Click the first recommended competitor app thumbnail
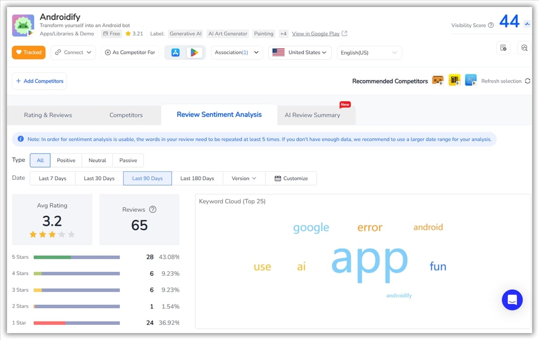This screenshot has height=340, width=539. point(438,80)
